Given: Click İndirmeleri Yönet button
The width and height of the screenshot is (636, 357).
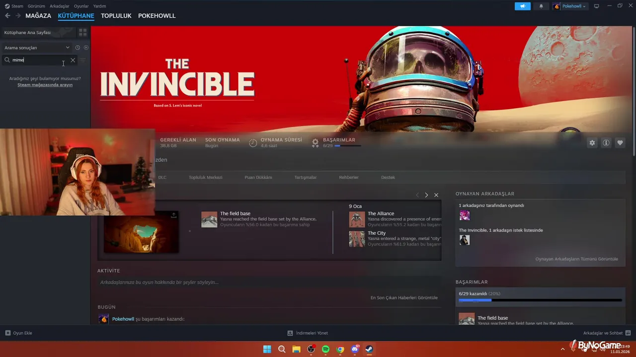Looking at the screenshot, I should point(308,333).
